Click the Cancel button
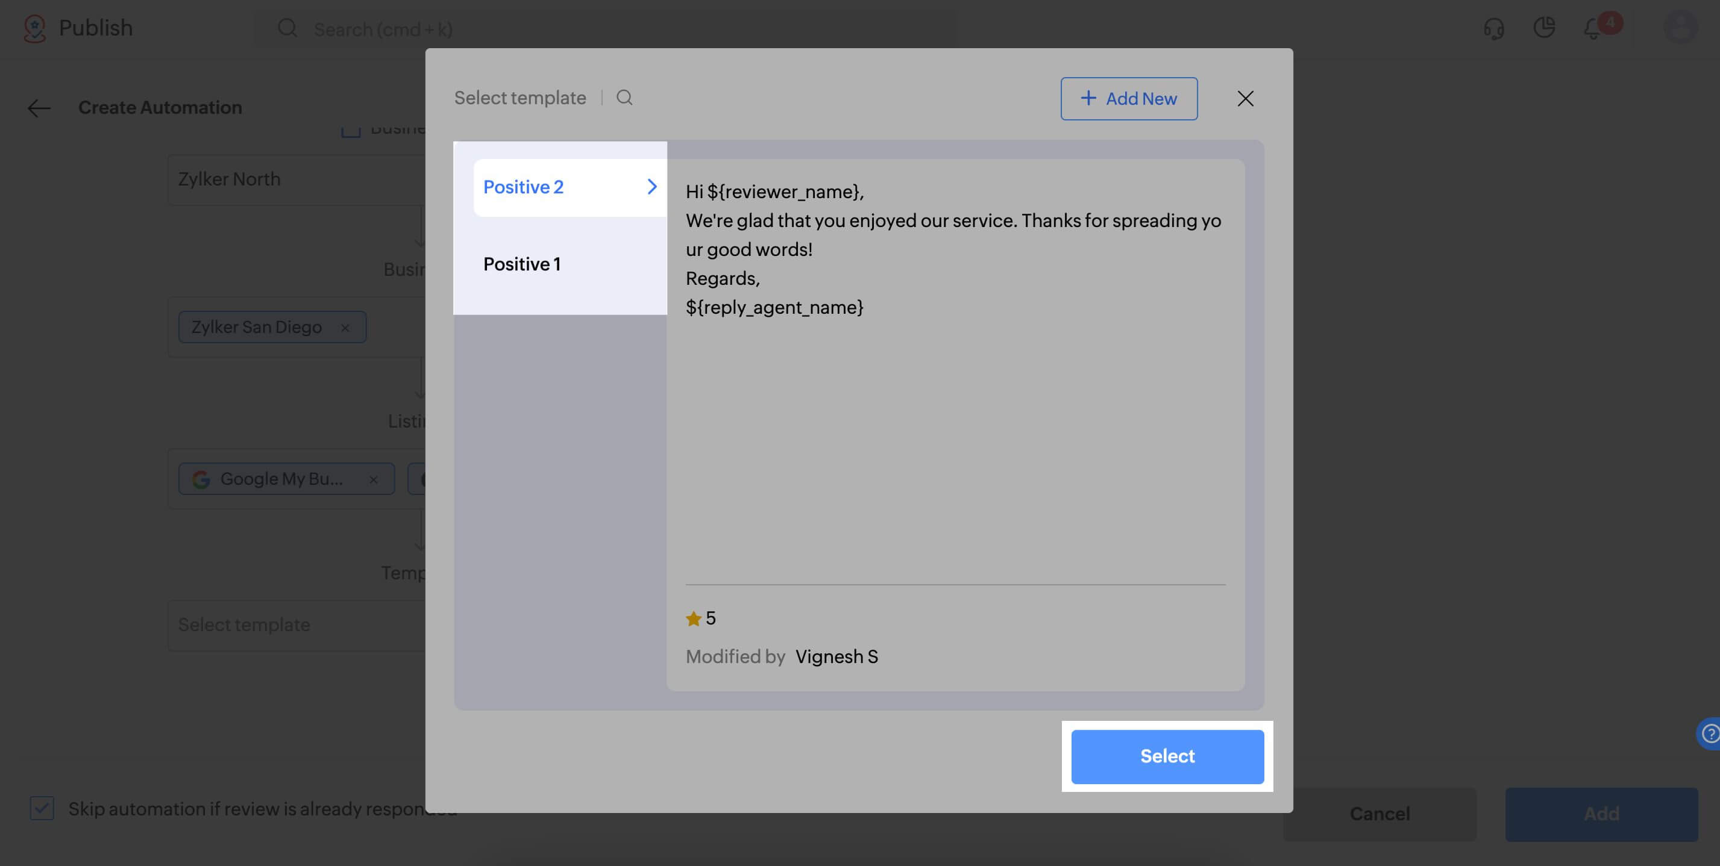1720x866 pixels. click(1379, 814)
